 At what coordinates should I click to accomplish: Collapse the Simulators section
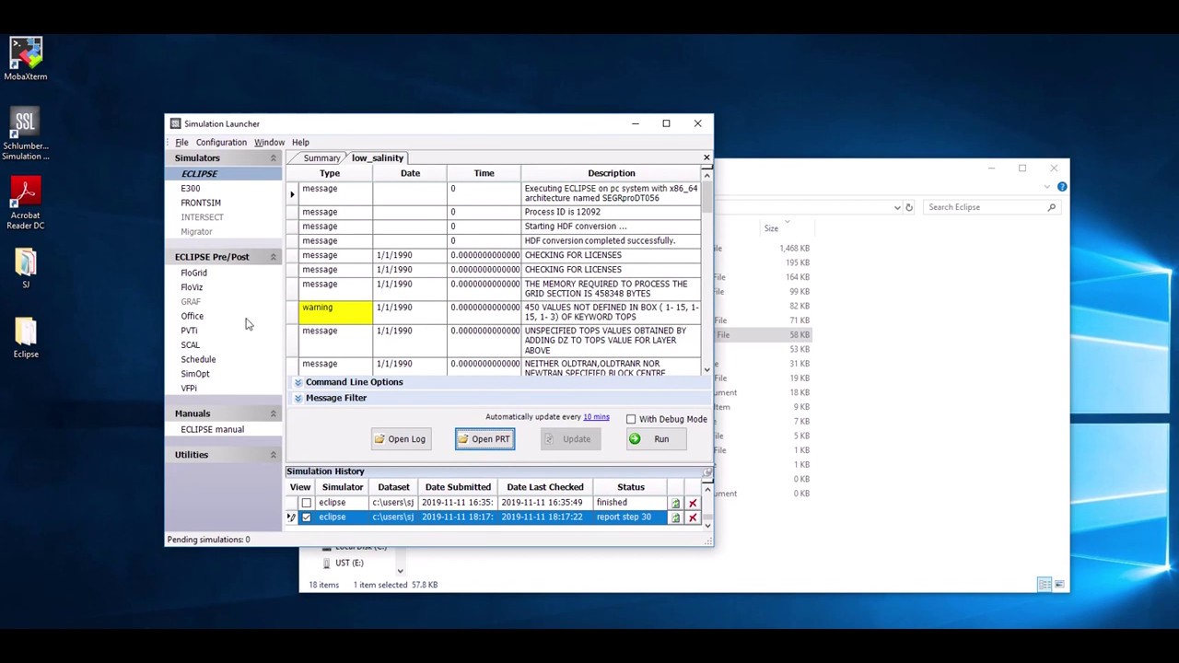(273, 158)
